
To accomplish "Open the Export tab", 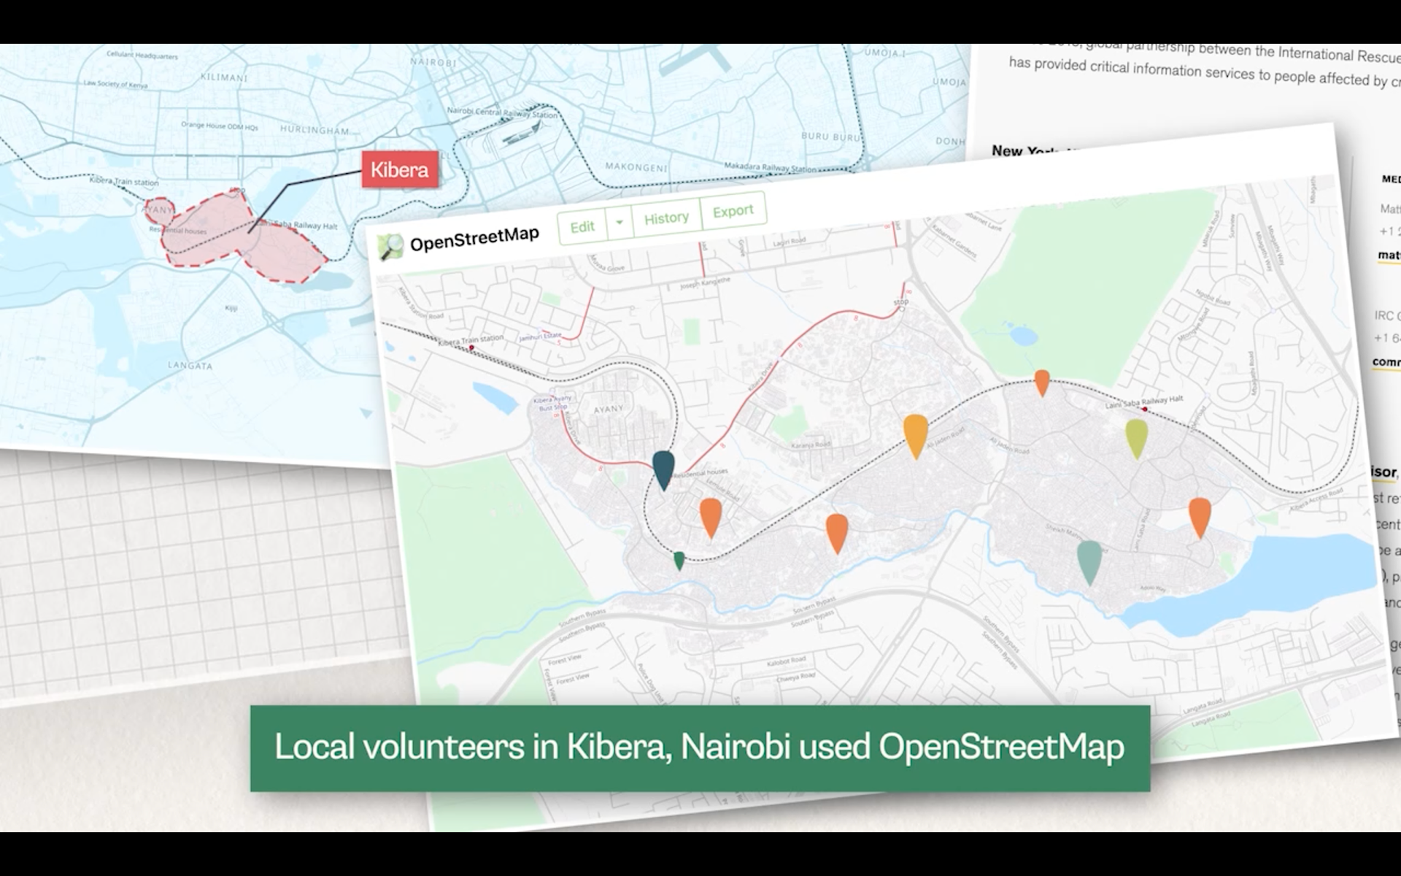I will [x=733, y=211].
